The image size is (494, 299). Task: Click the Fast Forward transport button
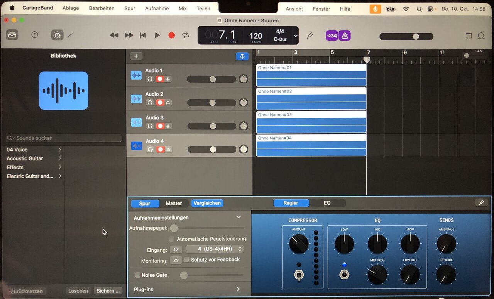(129, 35)
